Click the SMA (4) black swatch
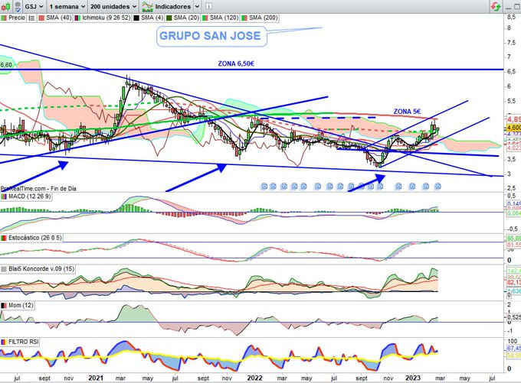Viewport: 521px width, 383px height. 136,18
